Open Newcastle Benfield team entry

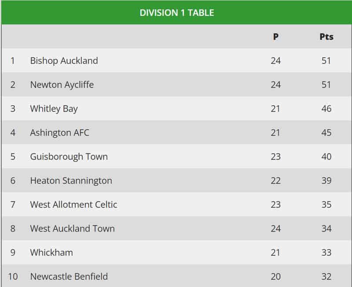[x=69, y=276]
